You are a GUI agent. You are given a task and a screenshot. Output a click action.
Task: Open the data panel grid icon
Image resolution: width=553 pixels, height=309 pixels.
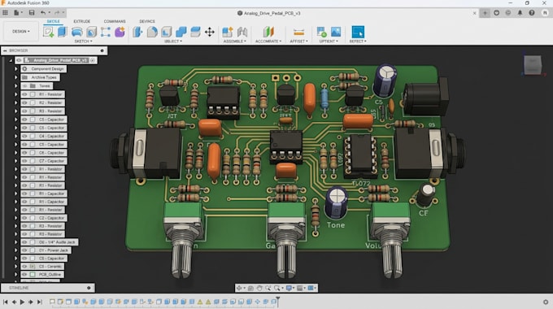pyautogui.click(x=5, y=13)
